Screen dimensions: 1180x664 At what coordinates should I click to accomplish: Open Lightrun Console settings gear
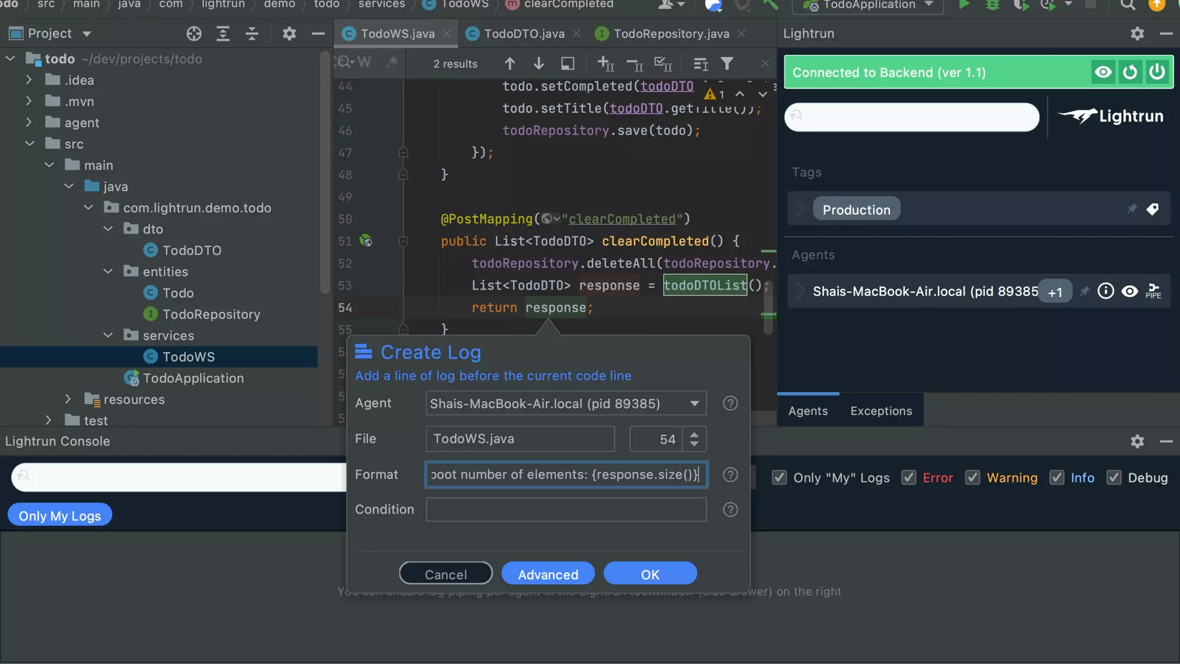pyautogui.click(x=1137, y=442)
